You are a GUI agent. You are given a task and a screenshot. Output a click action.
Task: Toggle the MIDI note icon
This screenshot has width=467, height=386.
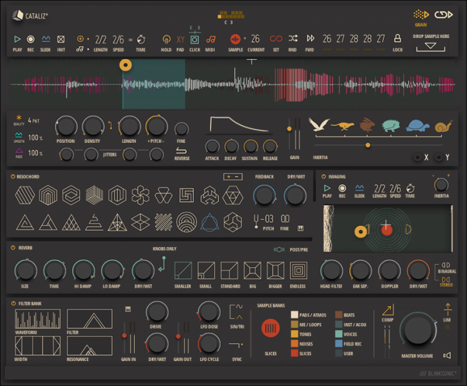coord(210,39)
